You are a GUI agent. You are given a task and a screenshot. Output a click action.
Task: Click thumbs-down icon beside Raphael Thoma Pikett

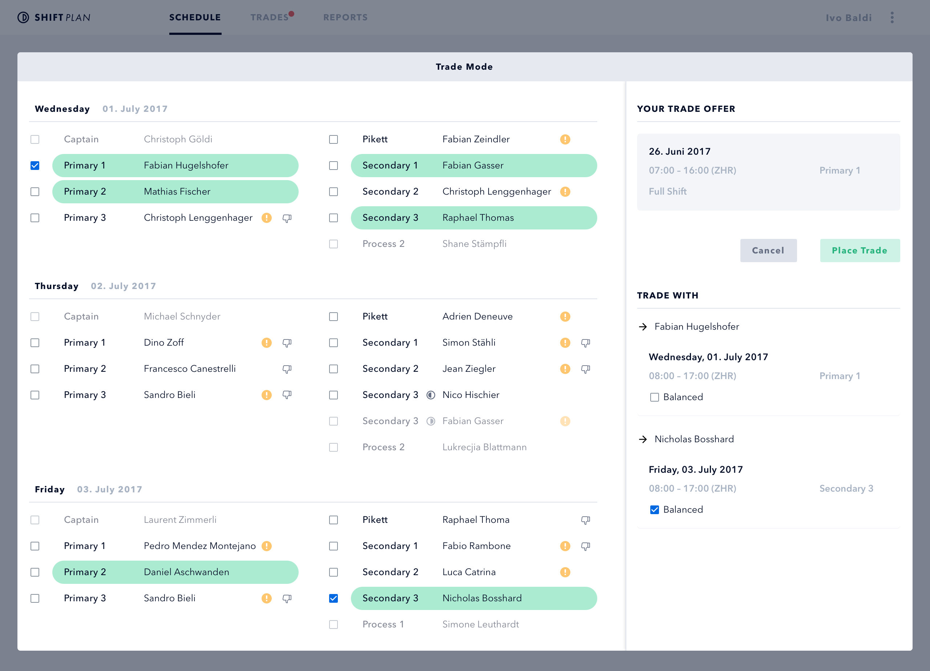(586, 520)
